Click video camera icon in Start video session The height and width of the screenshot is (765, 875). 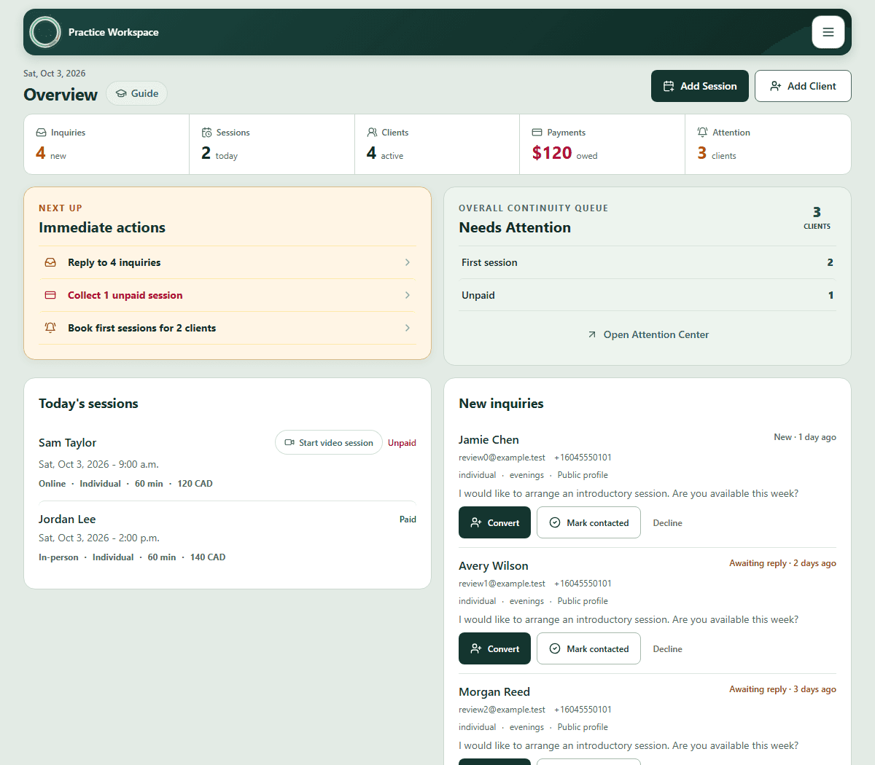[289, 442]
